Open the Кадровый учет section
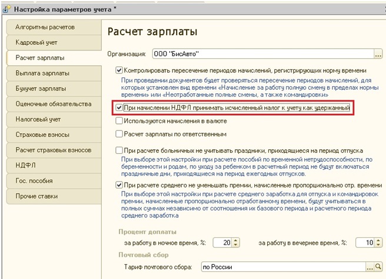This screenshot has width=386, height=279. tap(54, 42)
